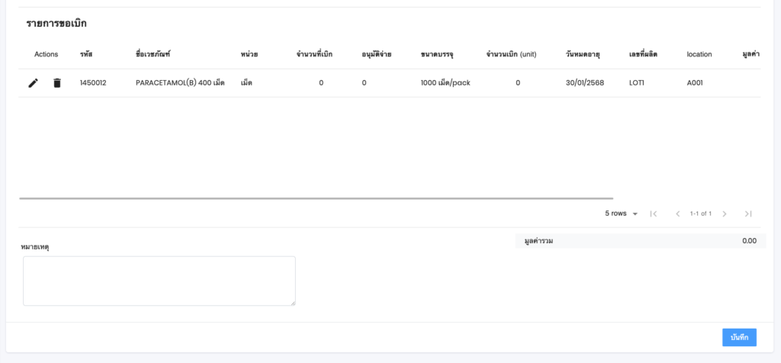Click the วันหมดอายุ column header
This screenshot has width=781, height=363.
(x=583, y=54)
